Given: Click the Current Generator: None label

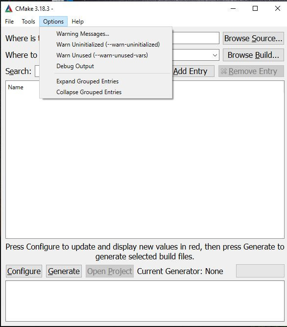Looking at the screenshot, I should click(180, 271).
